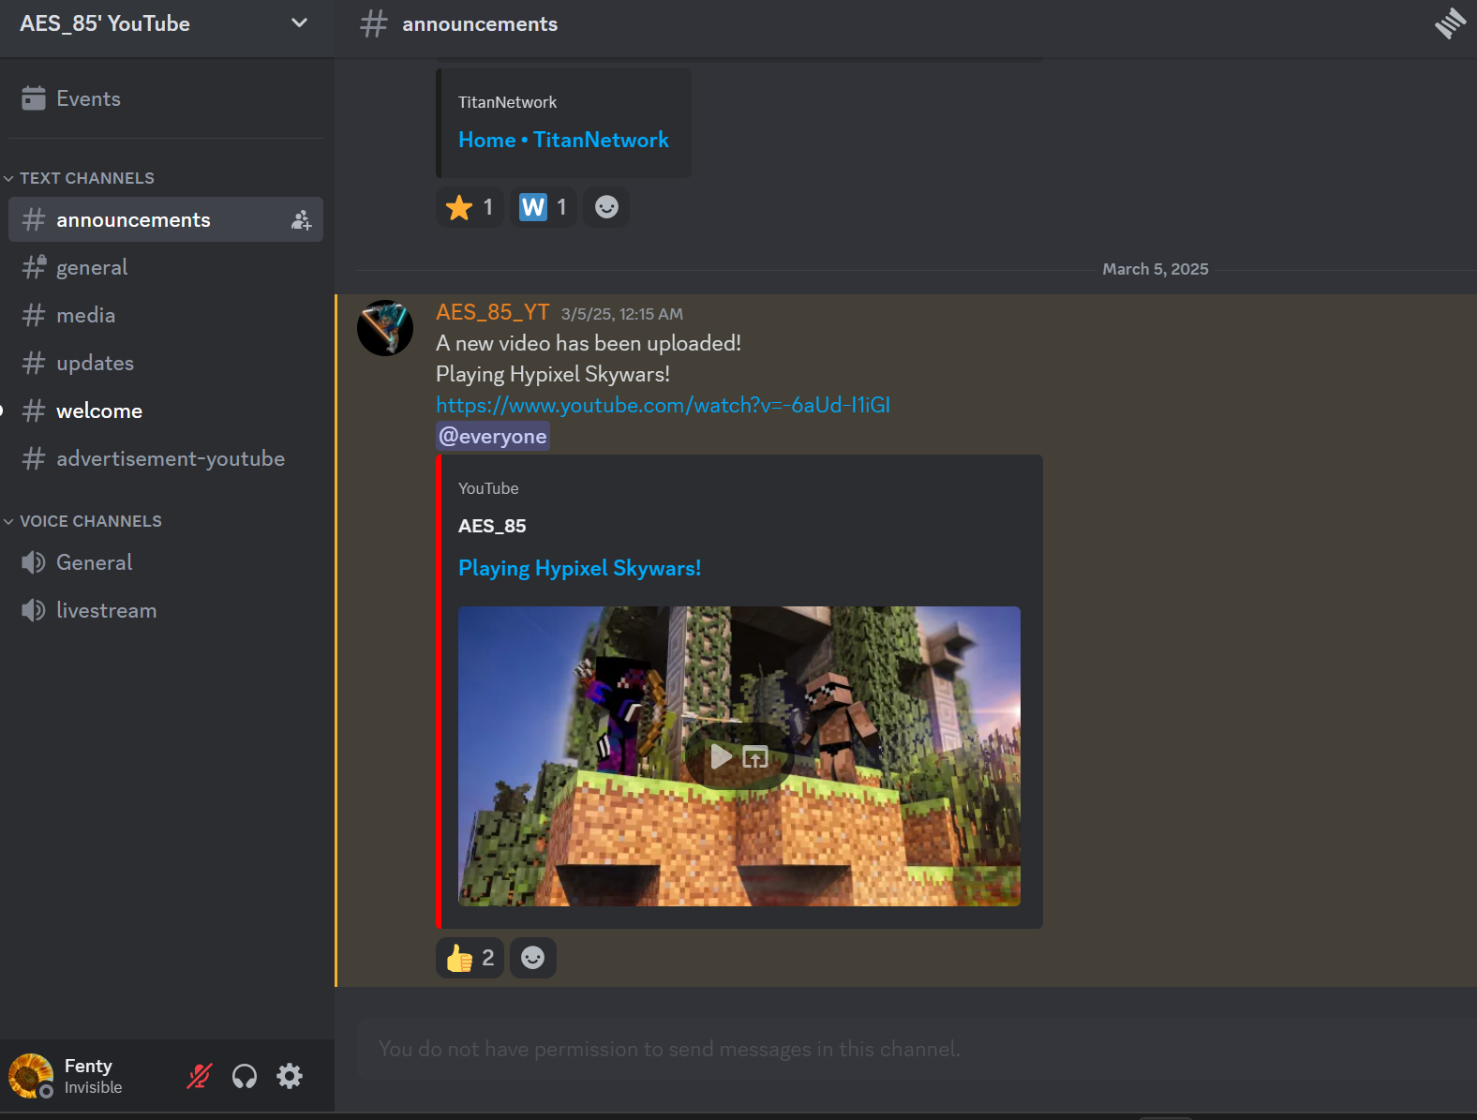Click Fenty's sunflower avatar
The width and height of the screenshot is (1477, 1120).
[x=31, y=1076]
